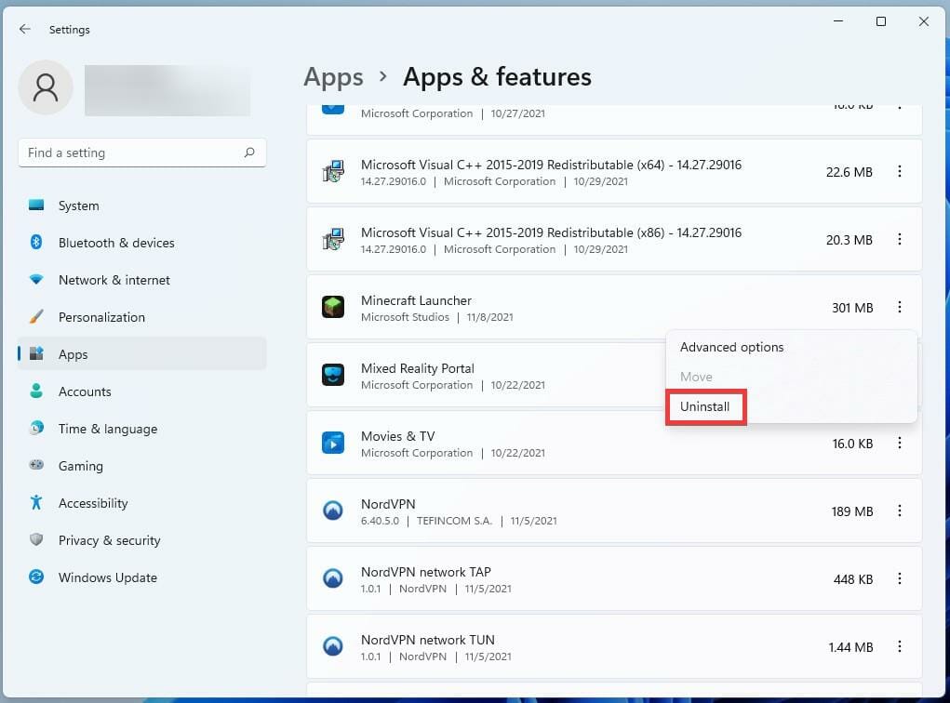Go to Privacy & security
Screen dimensions: 950x703
pyautogui.click(x=142, y=540)
